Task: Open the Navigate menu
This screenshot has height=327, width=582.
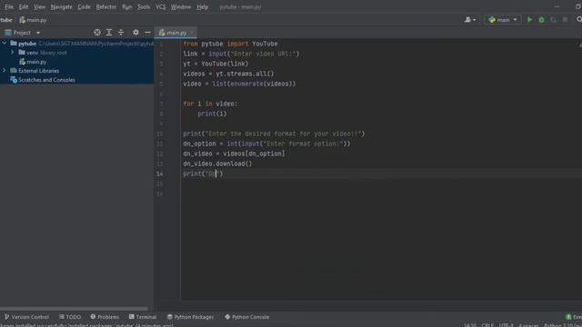Action: (62, 7)
